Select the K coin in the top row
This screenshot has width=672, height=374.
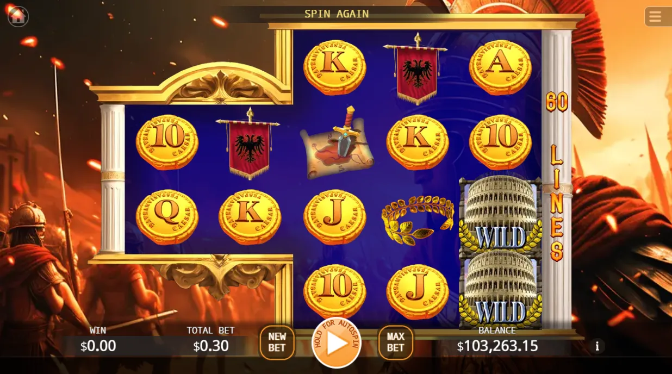334,67
